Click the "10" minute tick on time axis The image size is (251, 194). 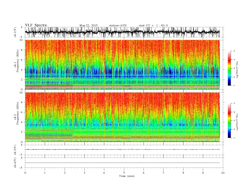point(223,173)
